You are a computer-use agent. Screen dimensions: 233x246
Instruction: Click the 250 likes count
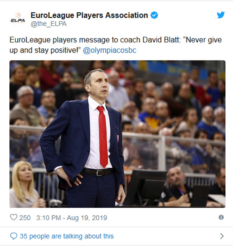point(25,218)
